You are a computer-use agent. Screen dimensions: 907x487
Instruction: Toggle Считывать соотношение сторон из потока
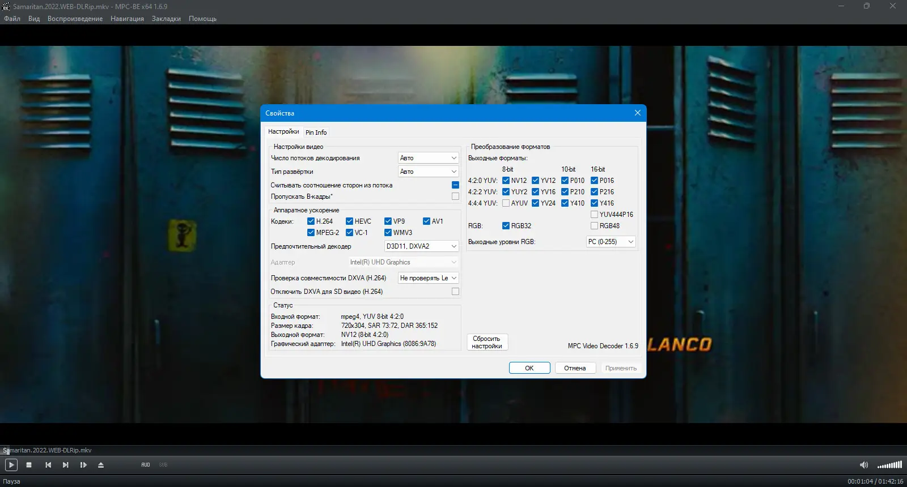(x=455, y=185)
